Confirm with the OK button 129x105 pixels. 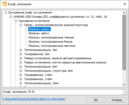coord(96,100)
